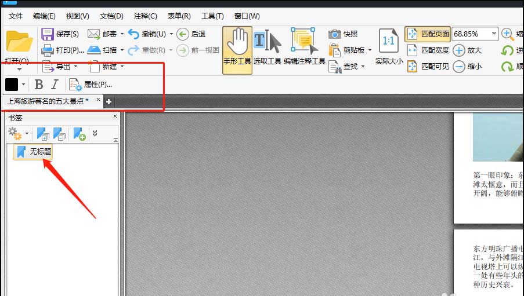Take a 快照 snapshot
This screenshot has width=524, height=296.
coord(343,34)
